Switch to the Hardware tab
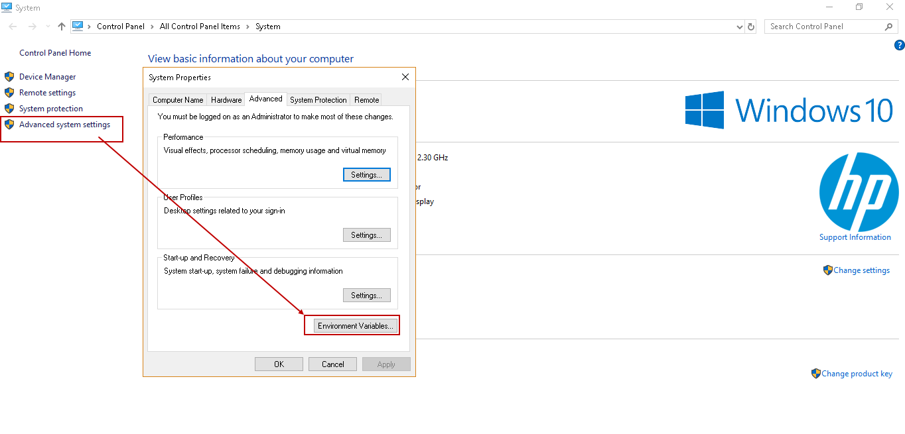Screen dimensions: 905x434 pos(226,100)
